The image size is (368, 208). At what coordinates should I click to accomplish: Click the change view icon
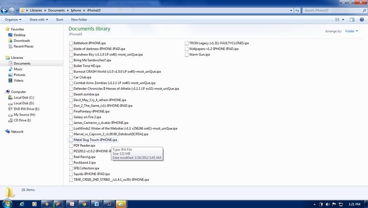coord(337,19)
